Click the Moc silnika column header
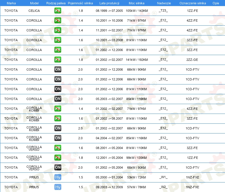Screen dimensions: 225x192 click(136, 3)
